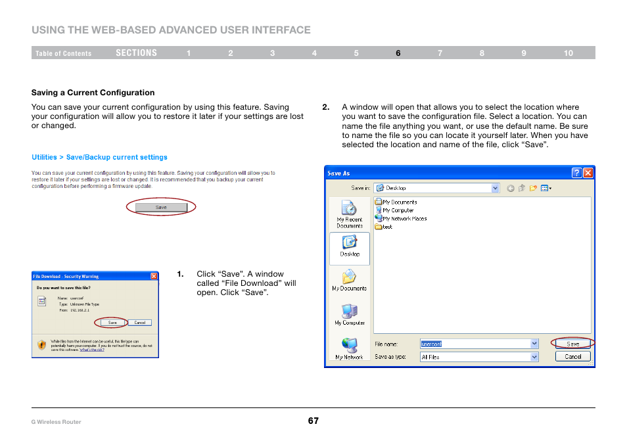Click the page number 67
The width and height of the screenshot is (627, 439).
coord(313,421)
